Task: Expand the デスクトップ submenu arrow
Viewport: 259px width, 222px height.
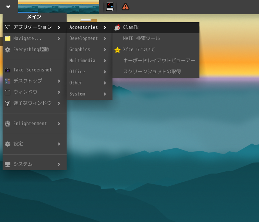Action: 59,81
